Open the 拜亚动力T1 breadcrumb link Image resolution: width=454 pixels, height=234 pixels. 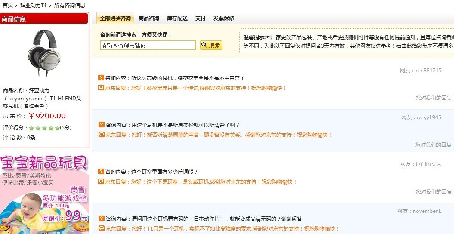tap(34, 6)
